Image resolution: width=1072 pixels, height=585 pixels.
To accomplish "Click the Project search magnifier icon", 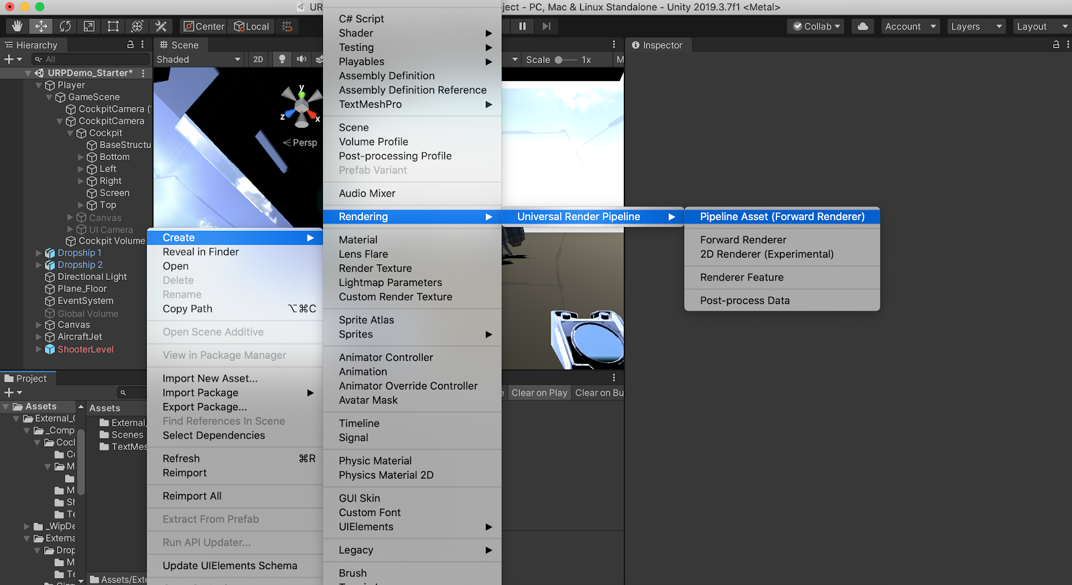I will tap(123, 393).
